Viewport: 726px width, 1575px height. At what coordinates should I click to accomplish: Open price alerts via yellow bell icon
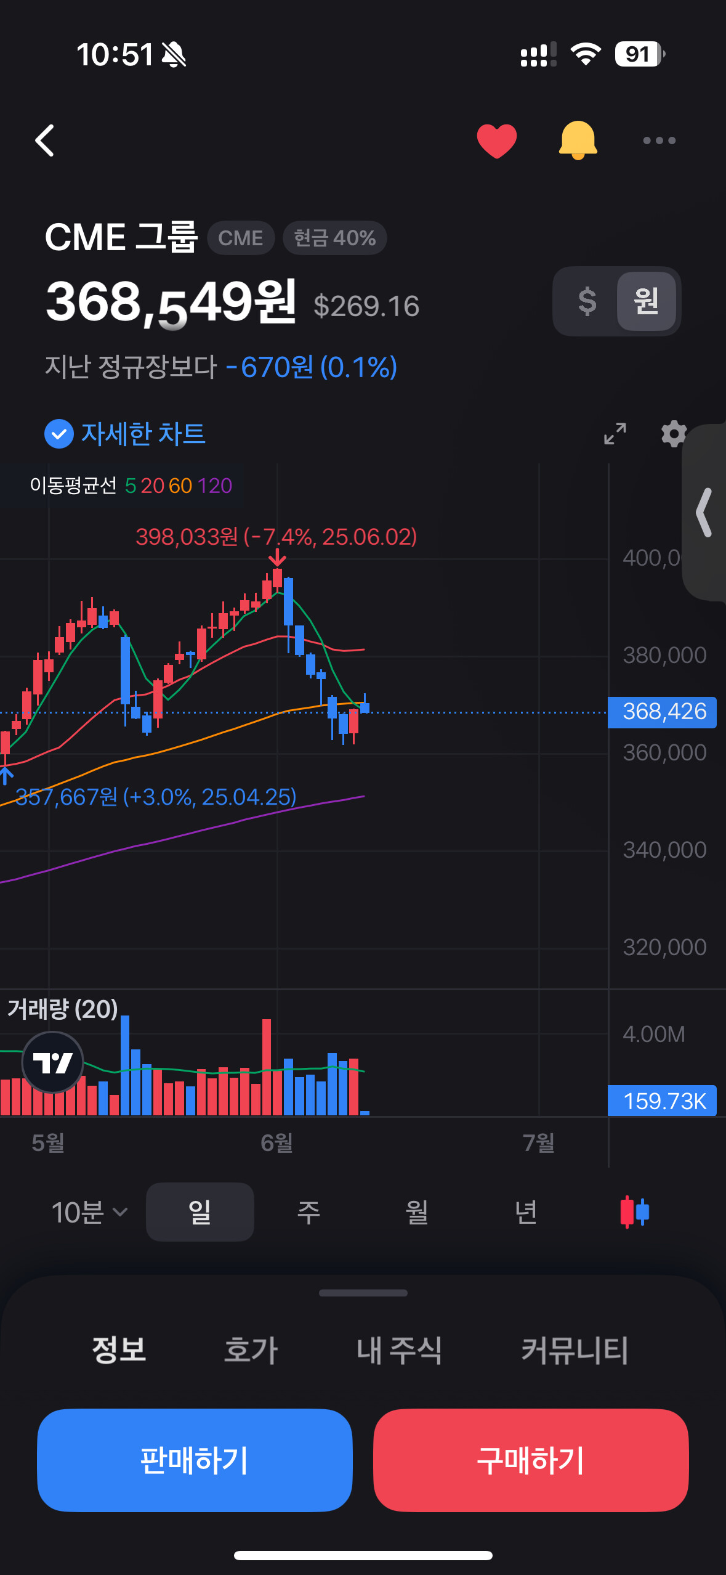tap(578, 140)
